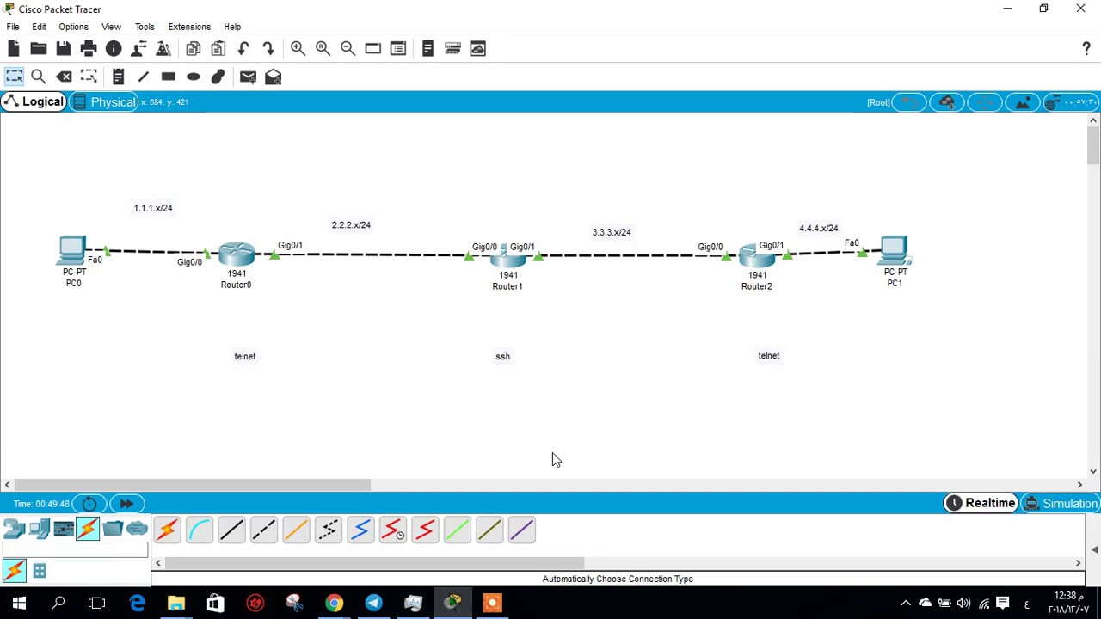Screen dimensions: 1101x619
Task: Select the Place Note tool
Action: coord(118,77)
